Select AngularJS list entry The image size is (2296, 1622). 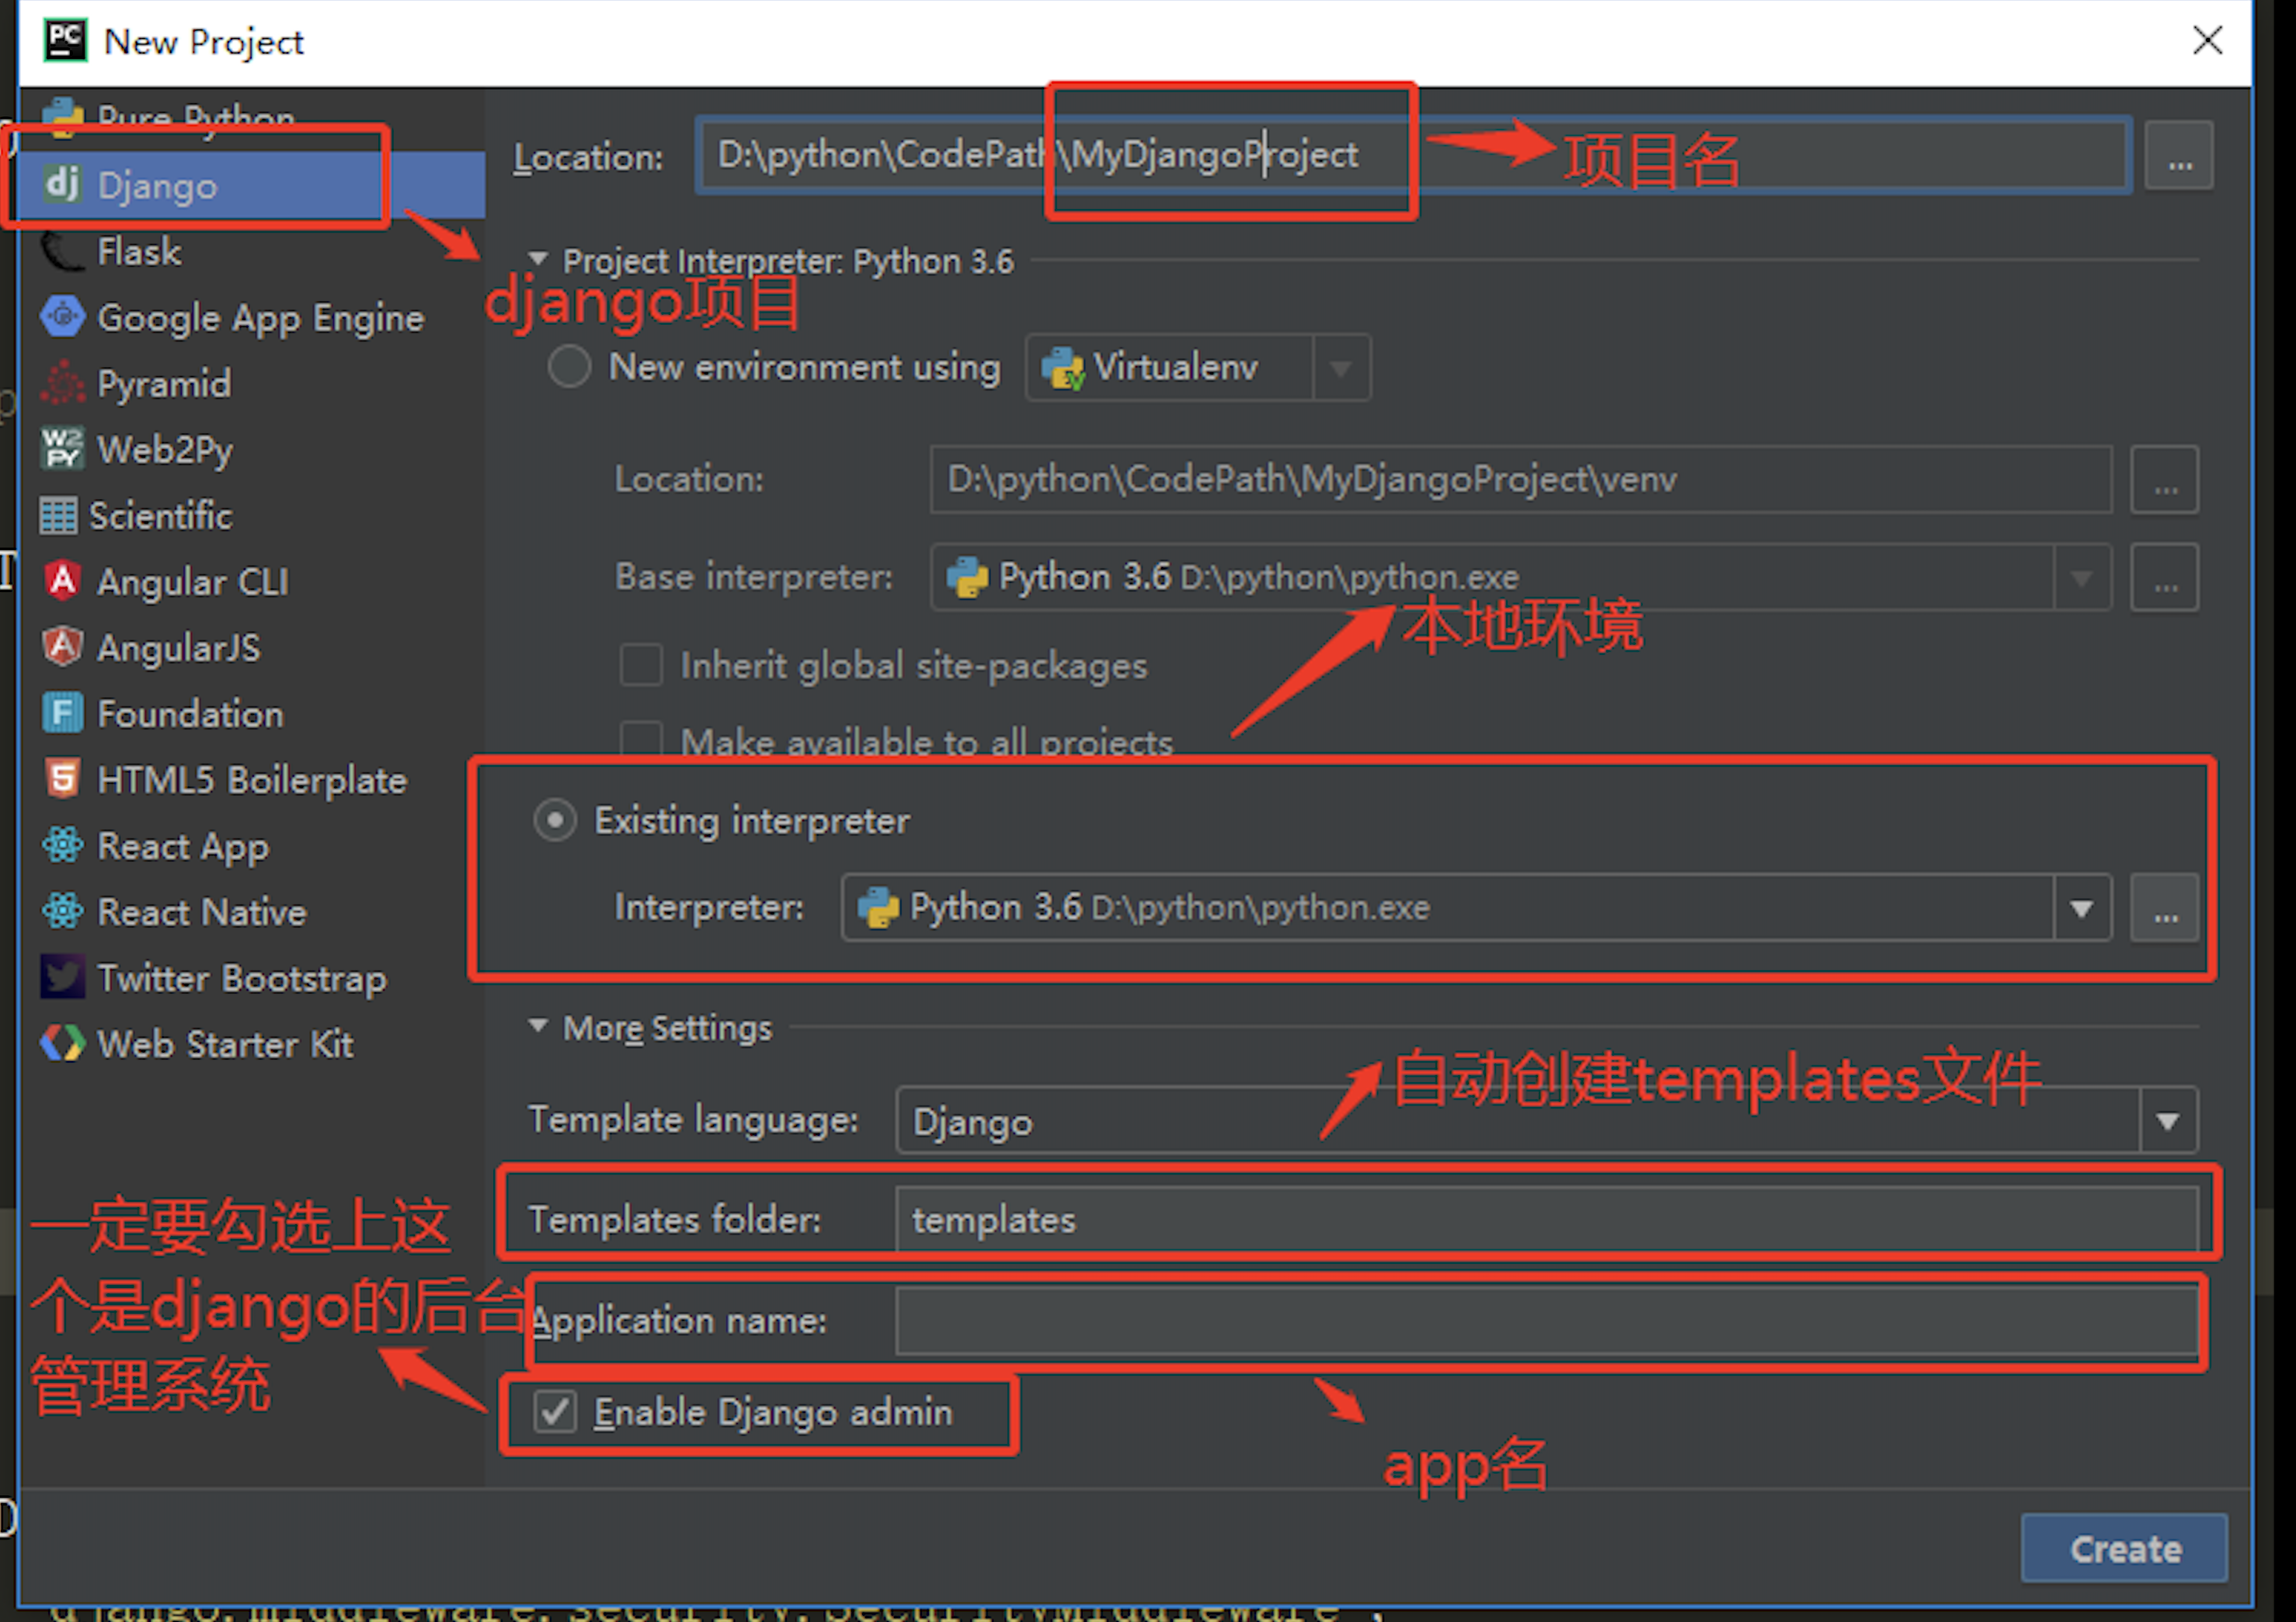tap(252, 647)
